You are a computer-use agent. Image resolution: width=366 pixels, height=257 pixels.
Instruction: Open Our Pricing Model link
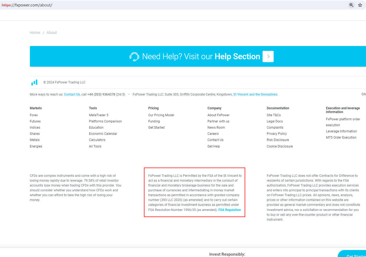pos(161,115)
